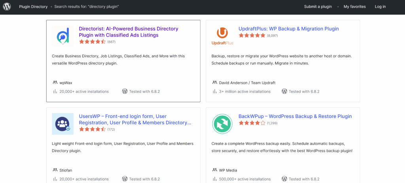Image resolution: width=405 pixels, height=183 pixels.
Task: Open the Plugin Directory link
Action: tap(33, 7)
